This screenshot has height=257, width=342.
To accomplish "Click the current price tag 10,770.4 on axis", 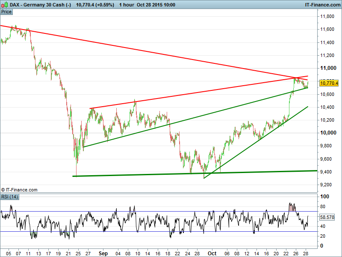I will pos(329,83).
